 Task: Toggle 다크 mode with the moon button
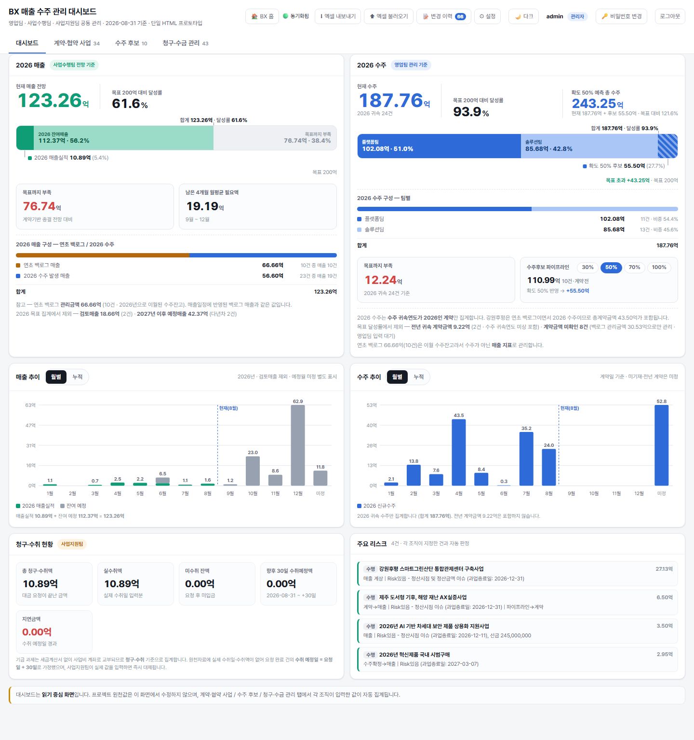point(523,16)
